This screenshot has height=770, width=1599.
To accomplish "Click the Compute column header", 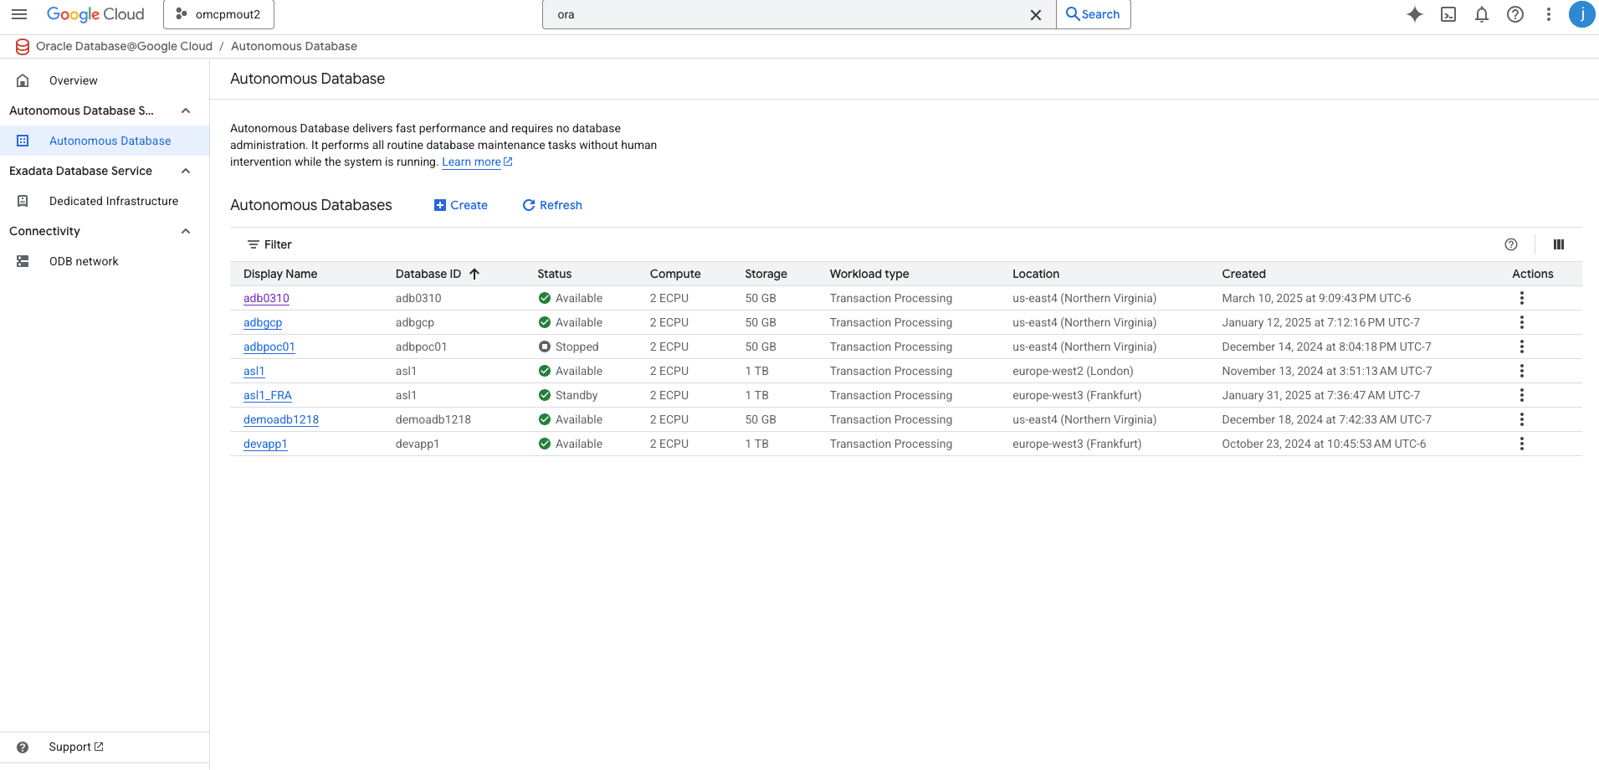I will click(x=675, y=274).
